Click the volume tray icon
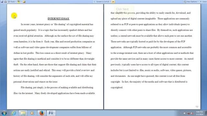207x116 pixels. [192, 113]
